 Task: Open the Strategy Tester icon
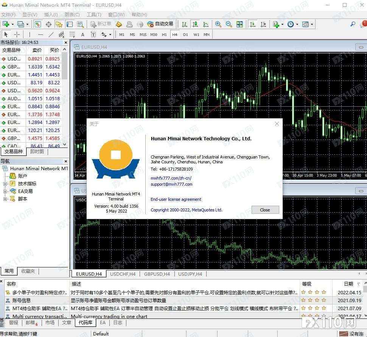80,24
